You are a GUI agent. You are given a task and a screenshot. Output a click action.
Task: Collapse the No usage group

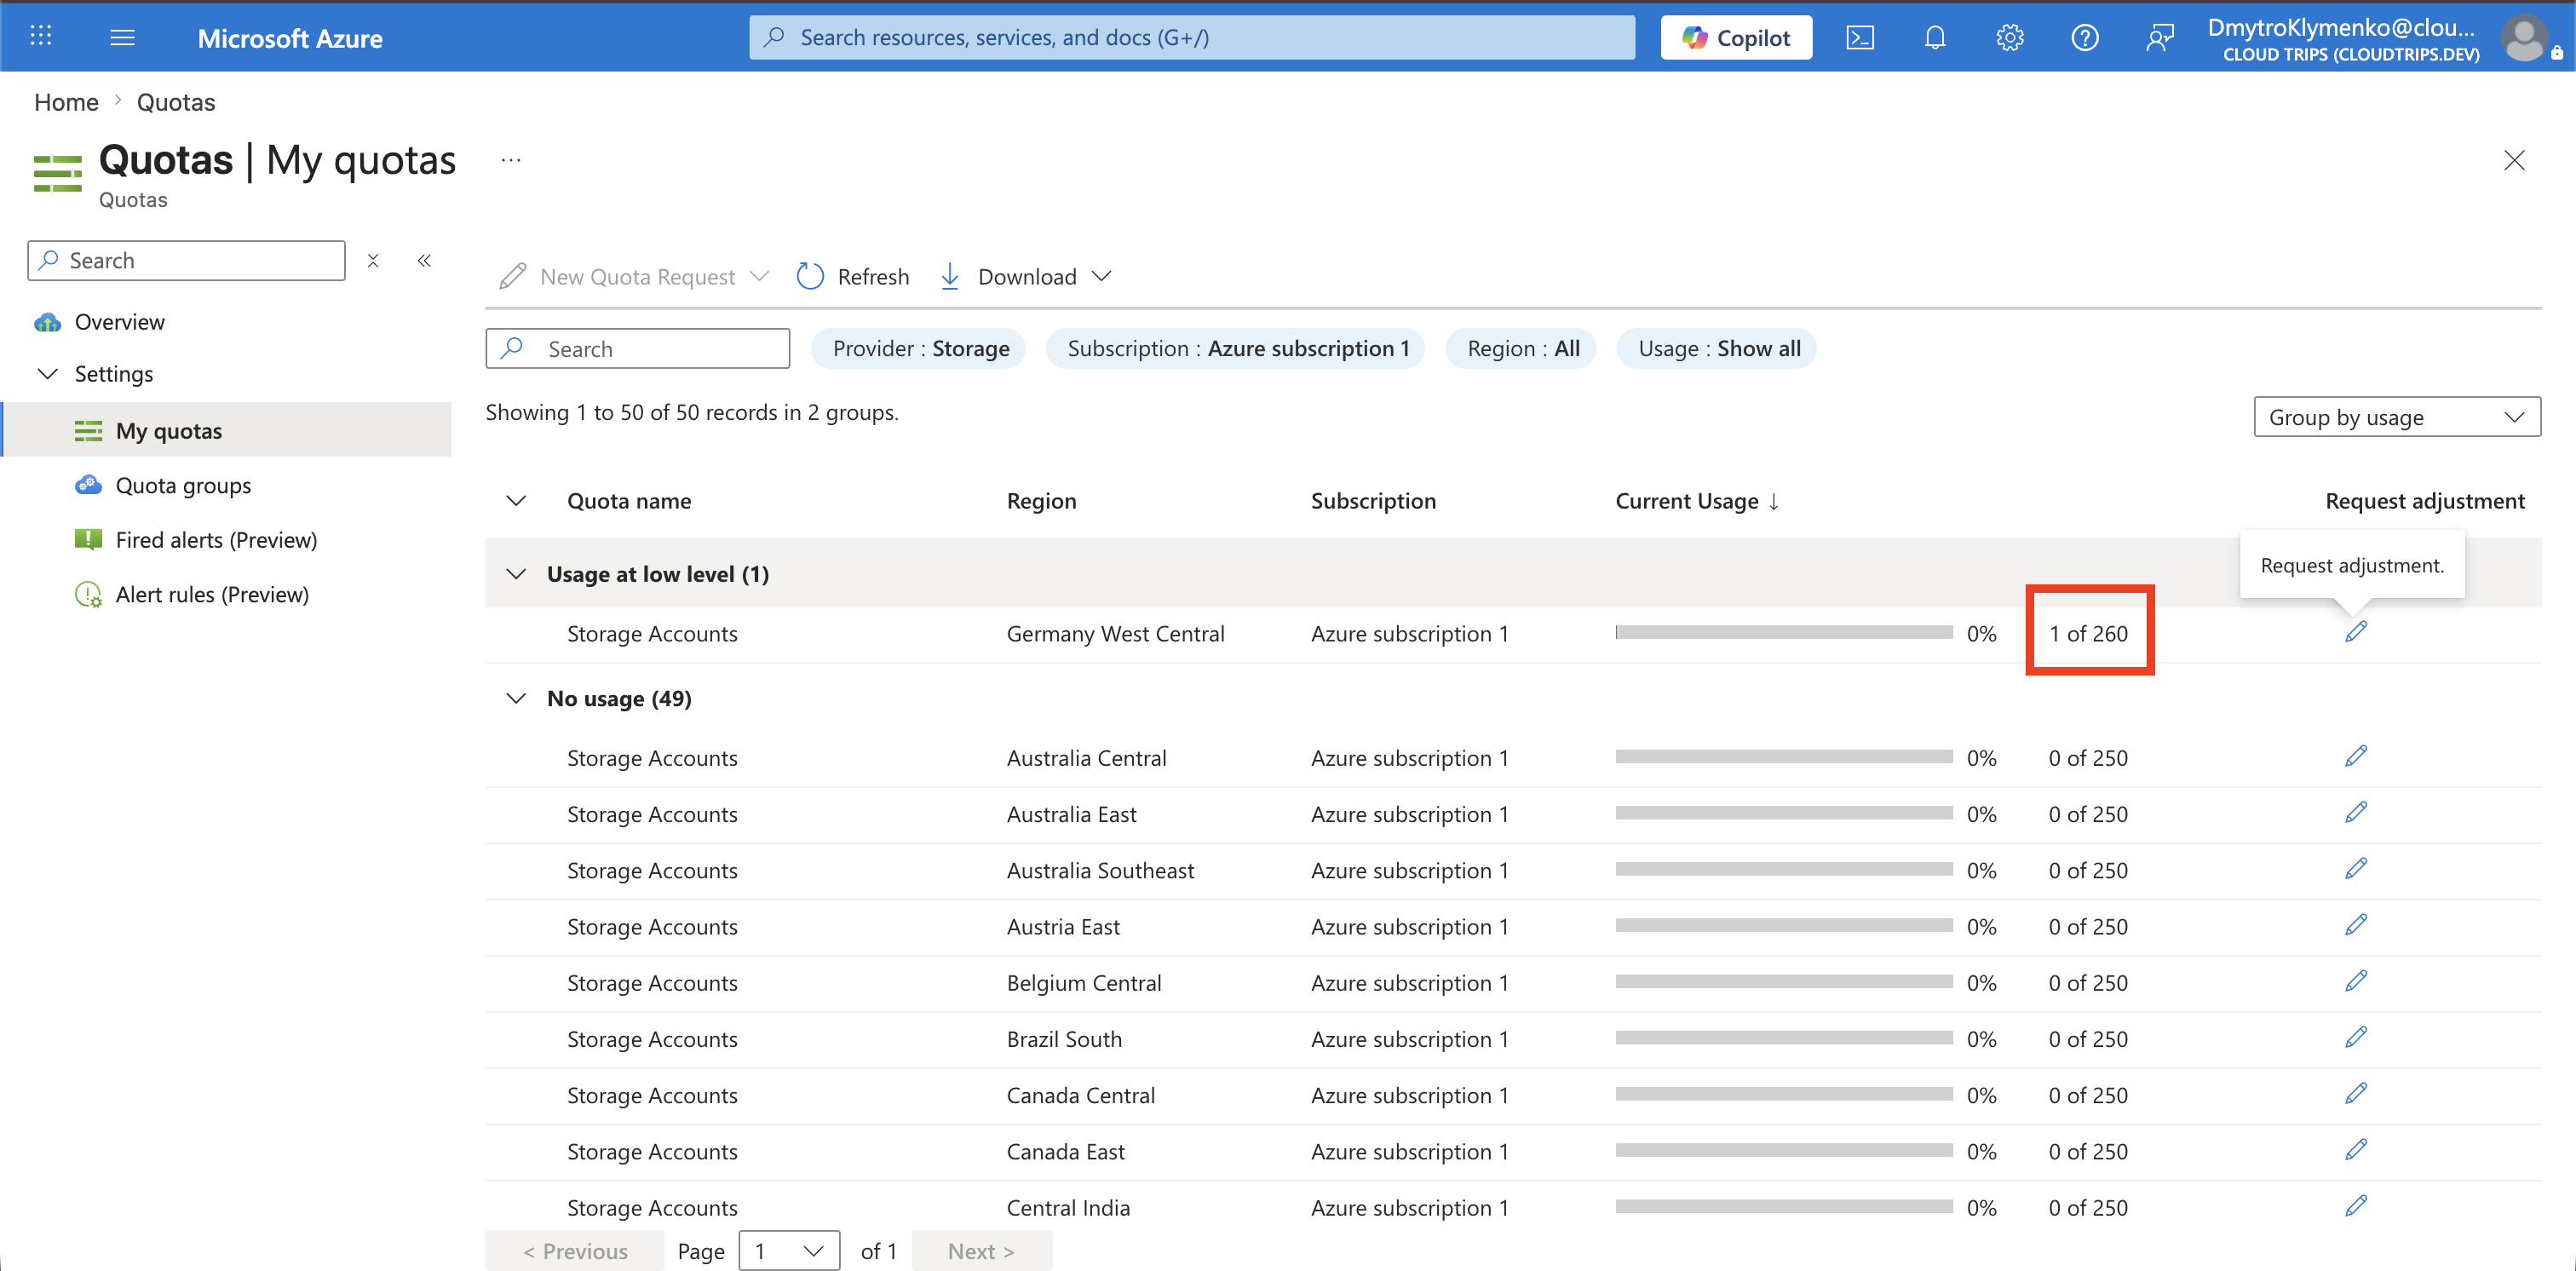click(516, 698)
